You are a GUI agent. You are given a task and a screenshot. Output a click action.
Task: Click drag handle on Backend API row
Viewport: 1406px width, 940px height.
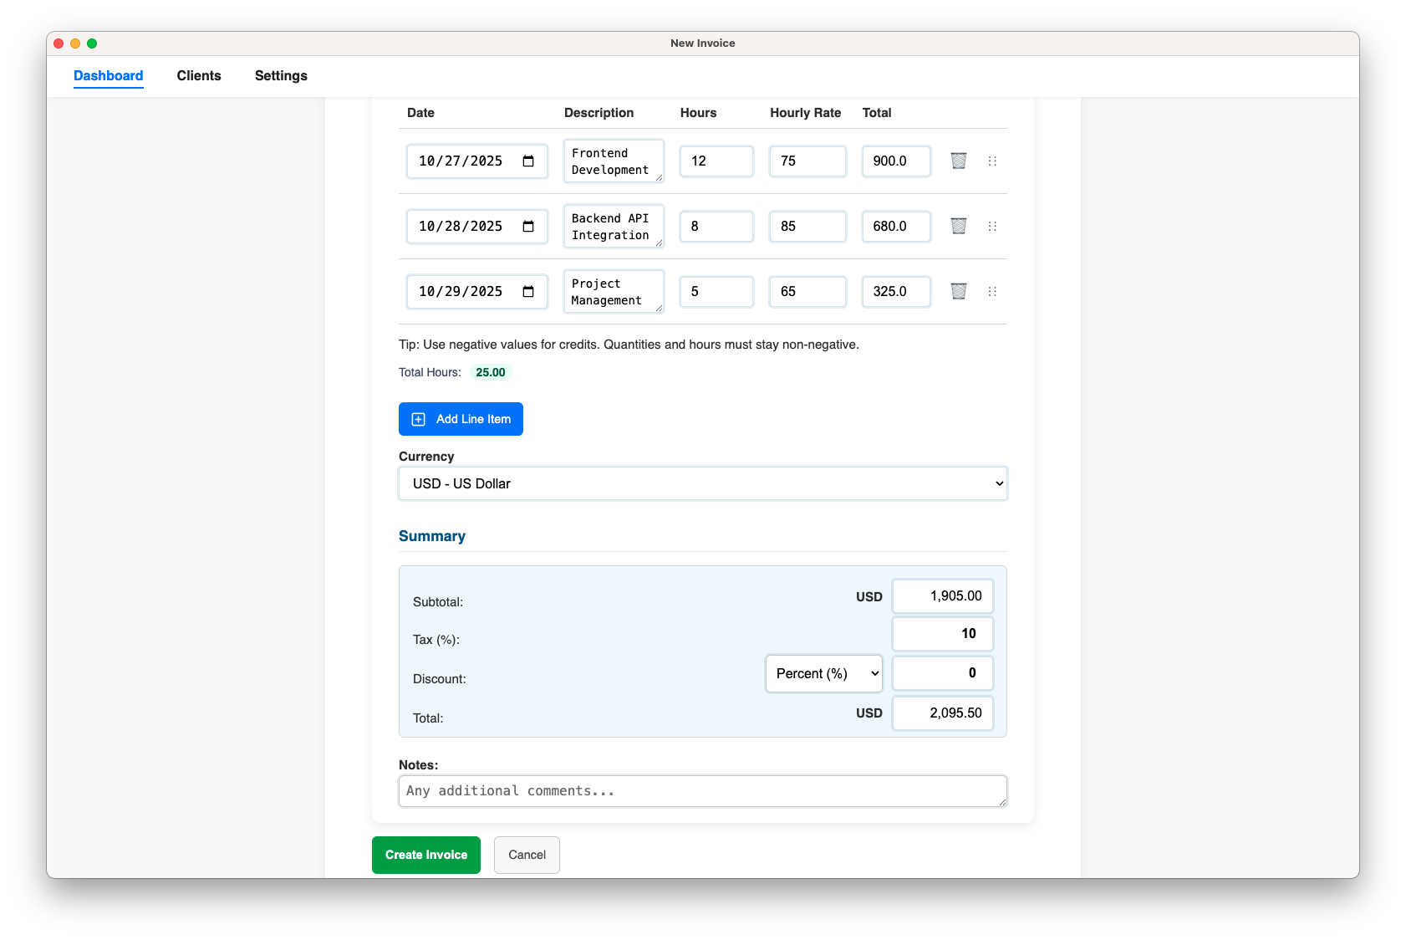[x=992, y=226]
